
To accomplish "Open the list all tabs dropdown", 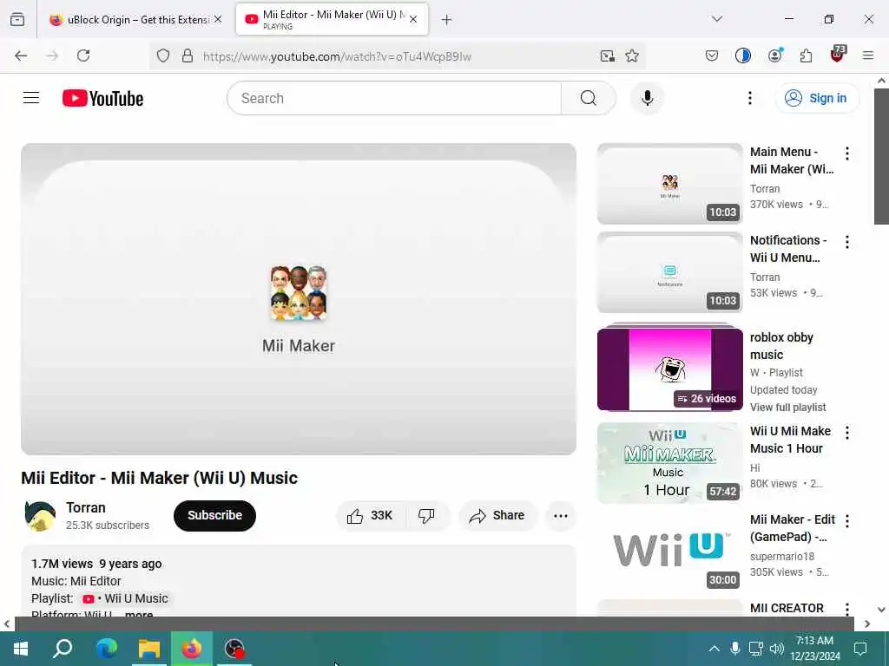I will [716, 19].
